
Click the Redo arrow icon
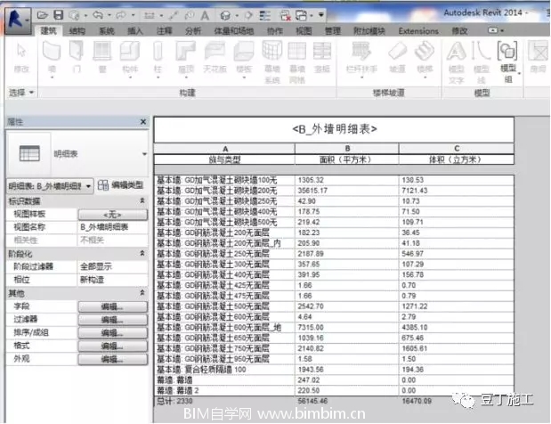pos(120,15)
